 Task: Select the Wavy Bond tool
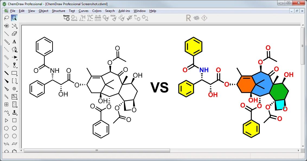(x=7, y=97)
